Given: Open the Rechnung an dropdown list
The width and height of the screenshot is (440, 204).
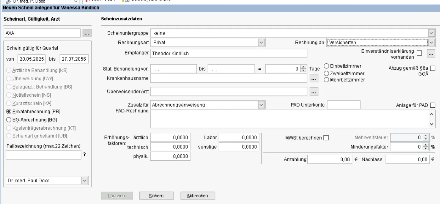Looking at the screenshot, I should click(431, 42).
